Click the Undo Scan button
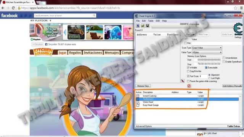The height and width of the screenshot is (137, 244). 227,34
